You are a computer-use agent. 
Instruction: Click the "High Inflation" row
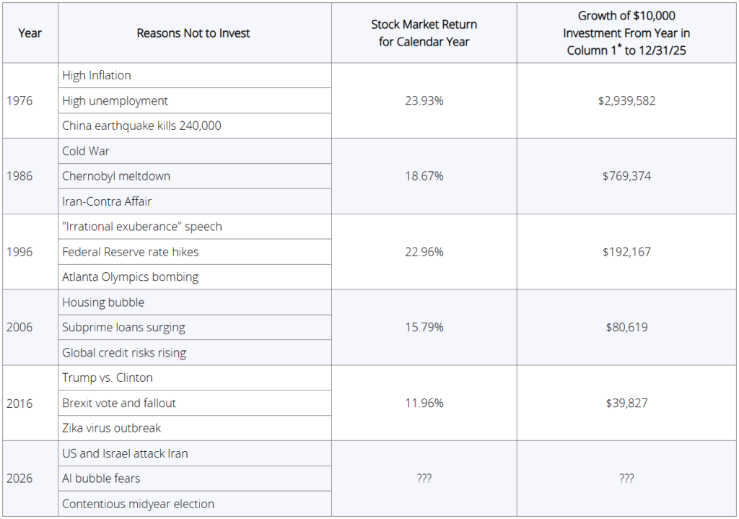click(x=97, y=75)
